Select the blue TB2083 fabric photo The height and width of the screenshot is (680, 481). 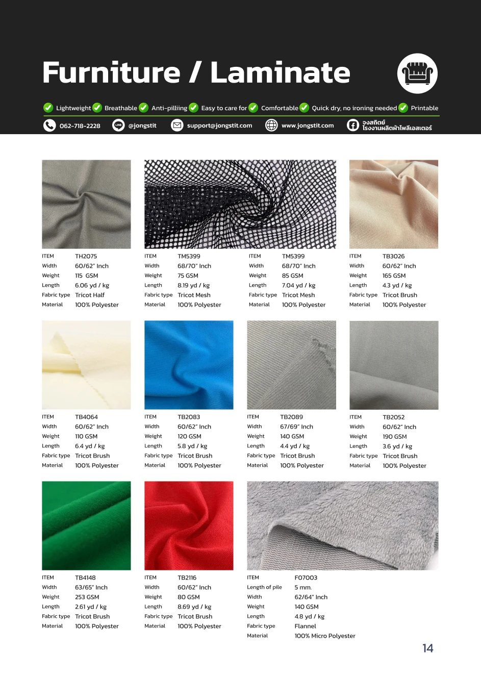pos(189,365)
